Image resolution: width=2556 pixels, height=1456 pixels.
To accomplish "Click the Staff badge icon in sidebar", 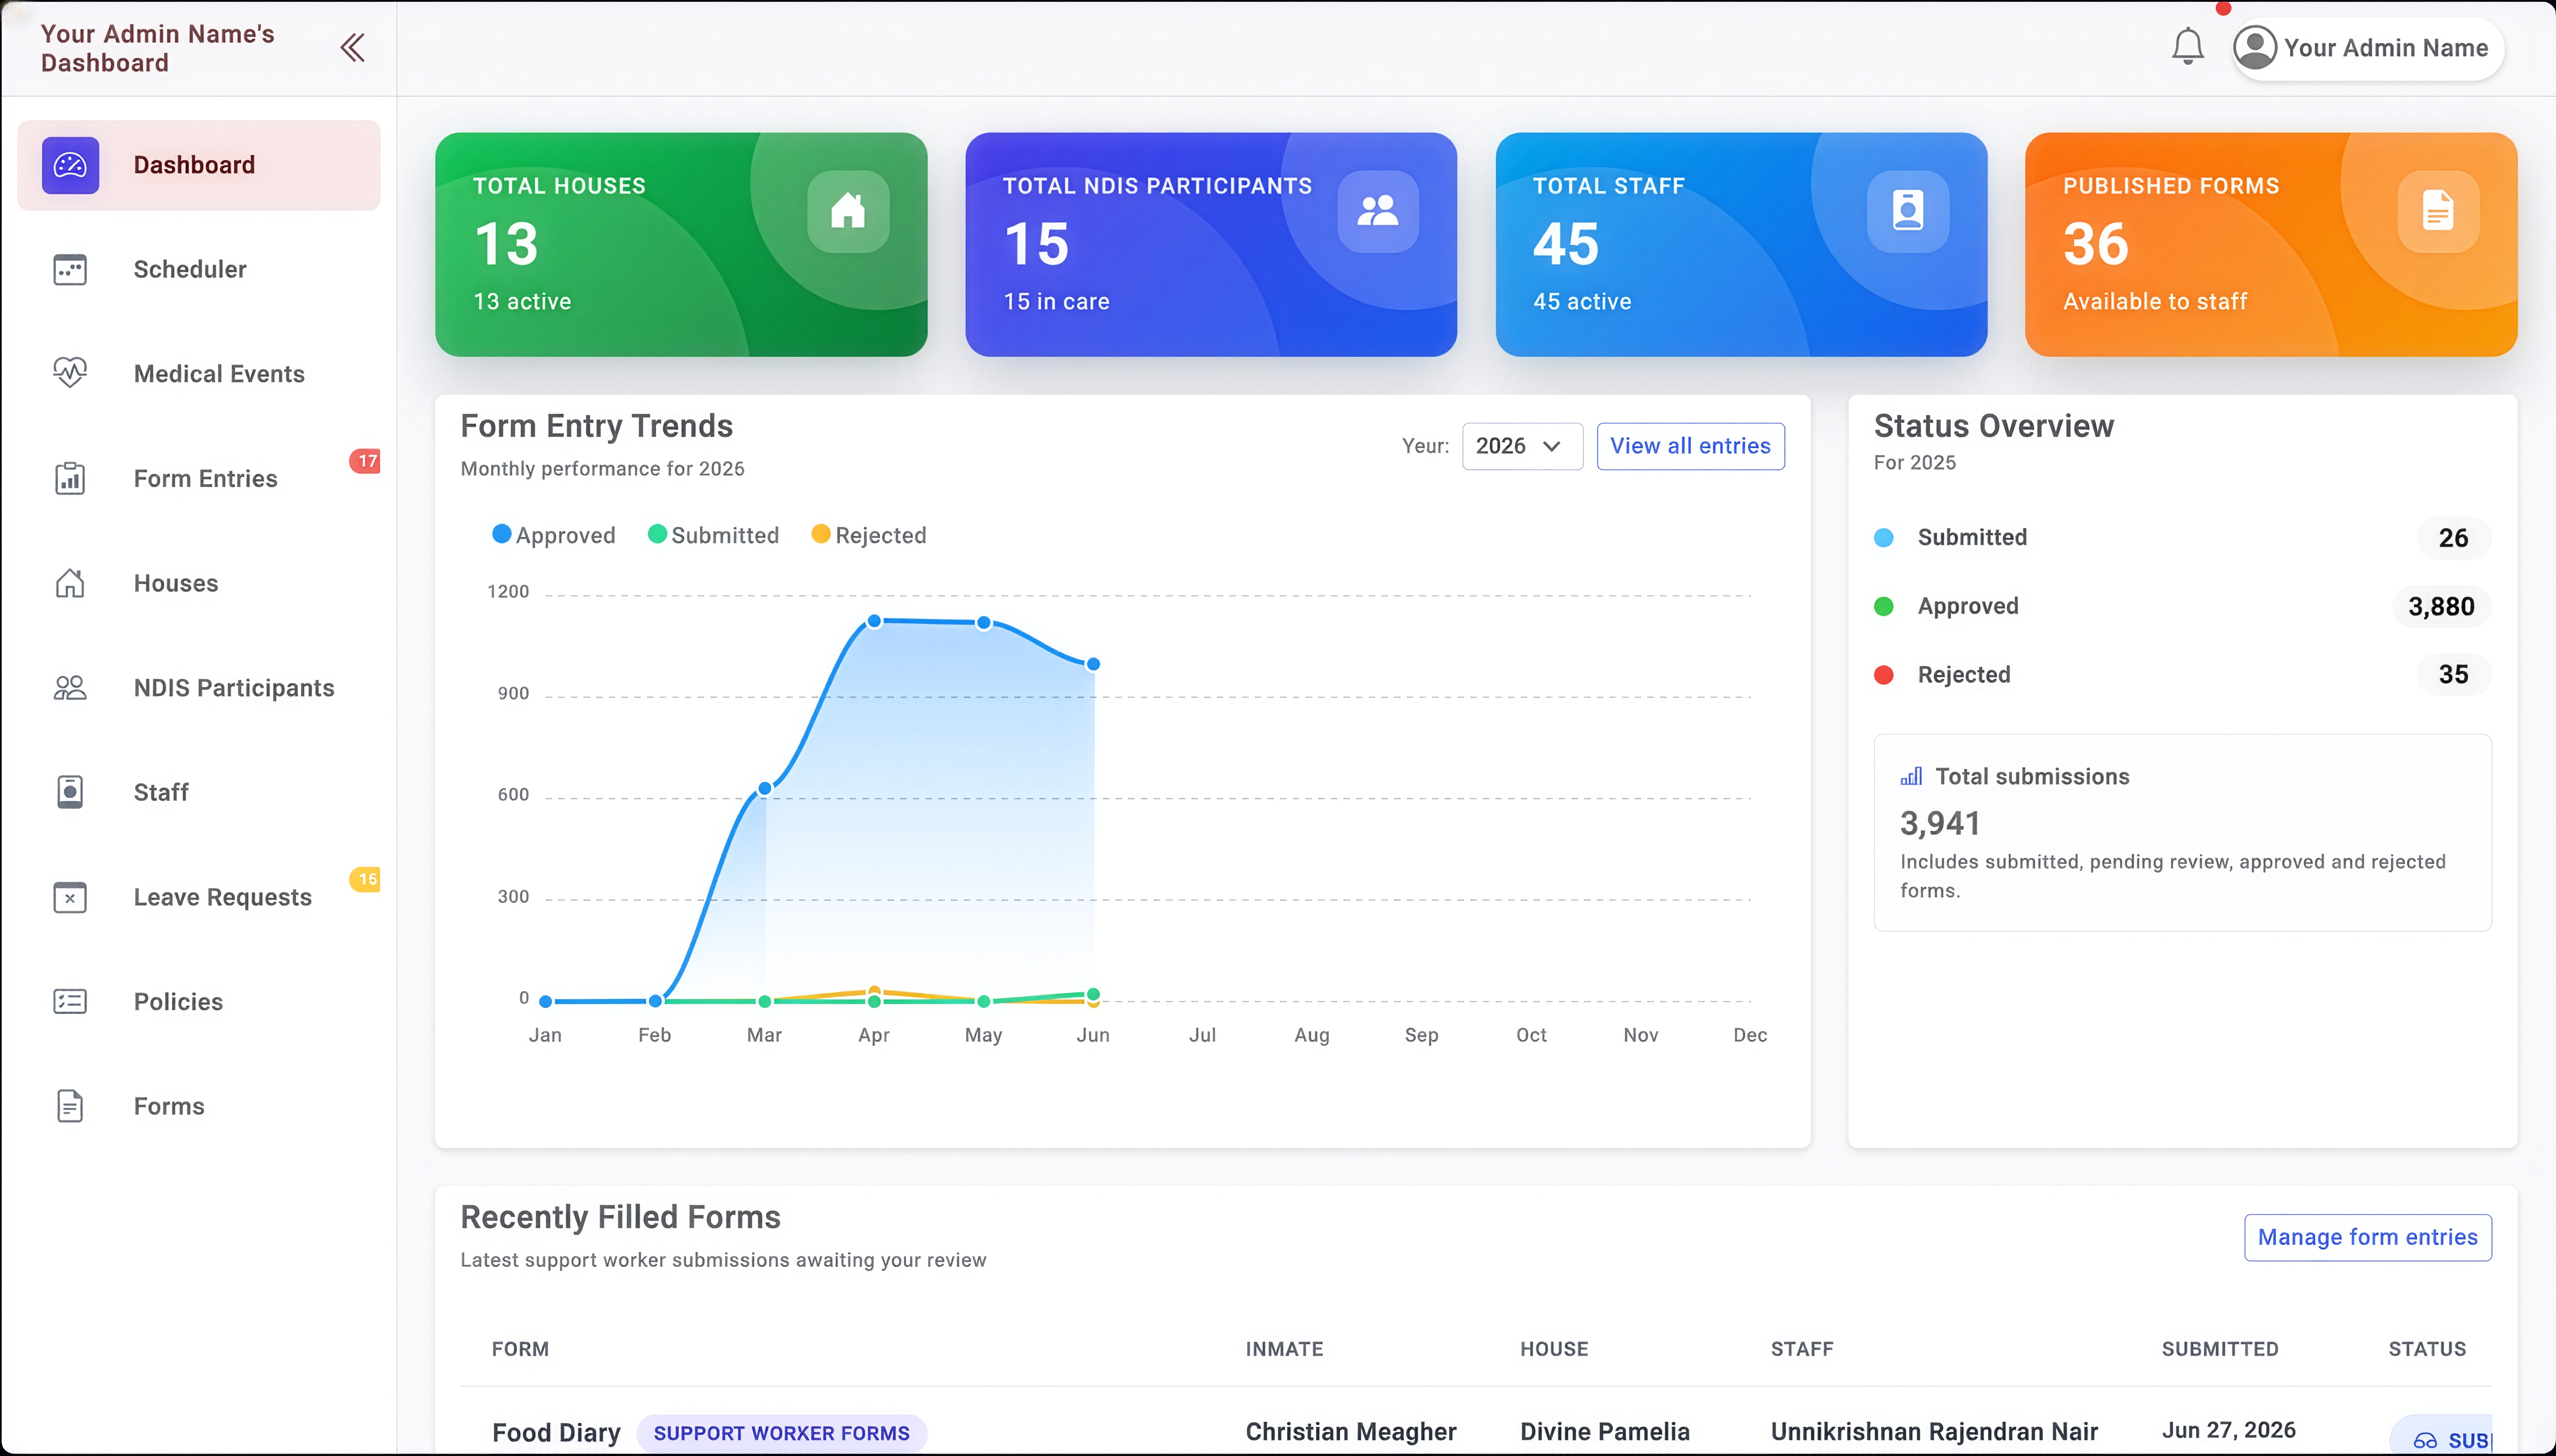I will pyautogui.click(x=70, y=792).
